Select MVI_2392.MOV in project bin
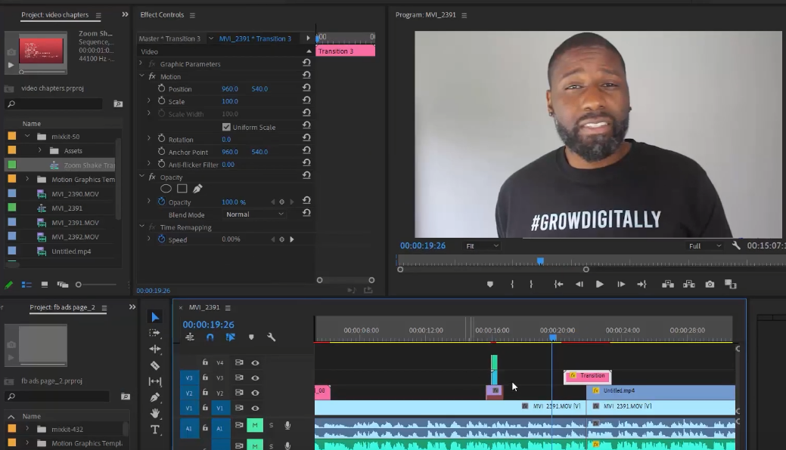The image size is (786, 450). tap(75, 237)
